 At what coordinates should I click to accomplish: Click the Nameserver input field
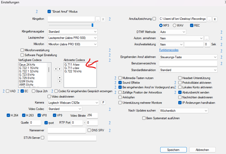pyautogui.click(x=67, y=130)
